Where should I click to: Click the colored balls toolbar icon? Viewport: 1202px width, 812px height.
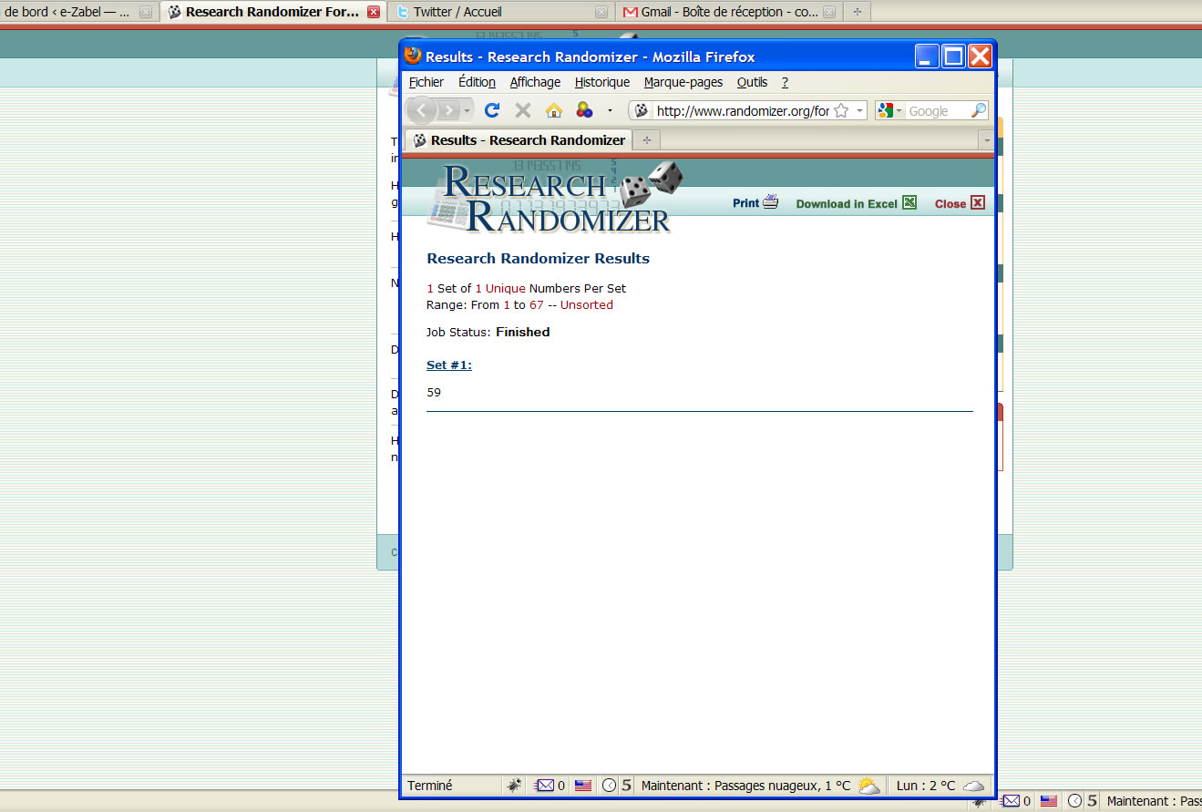(x=584, y=110)
